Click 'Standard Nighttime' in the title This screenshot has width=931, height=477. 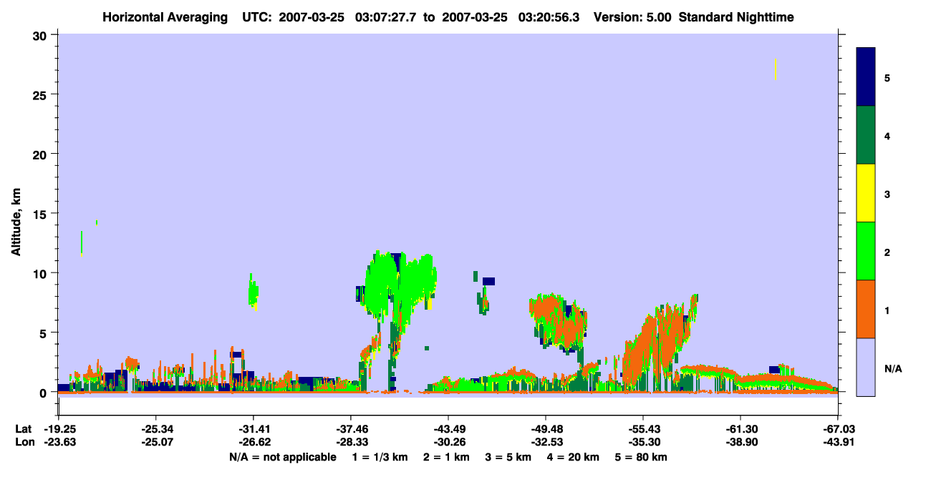pyautogui.click(x=737, y=16)
